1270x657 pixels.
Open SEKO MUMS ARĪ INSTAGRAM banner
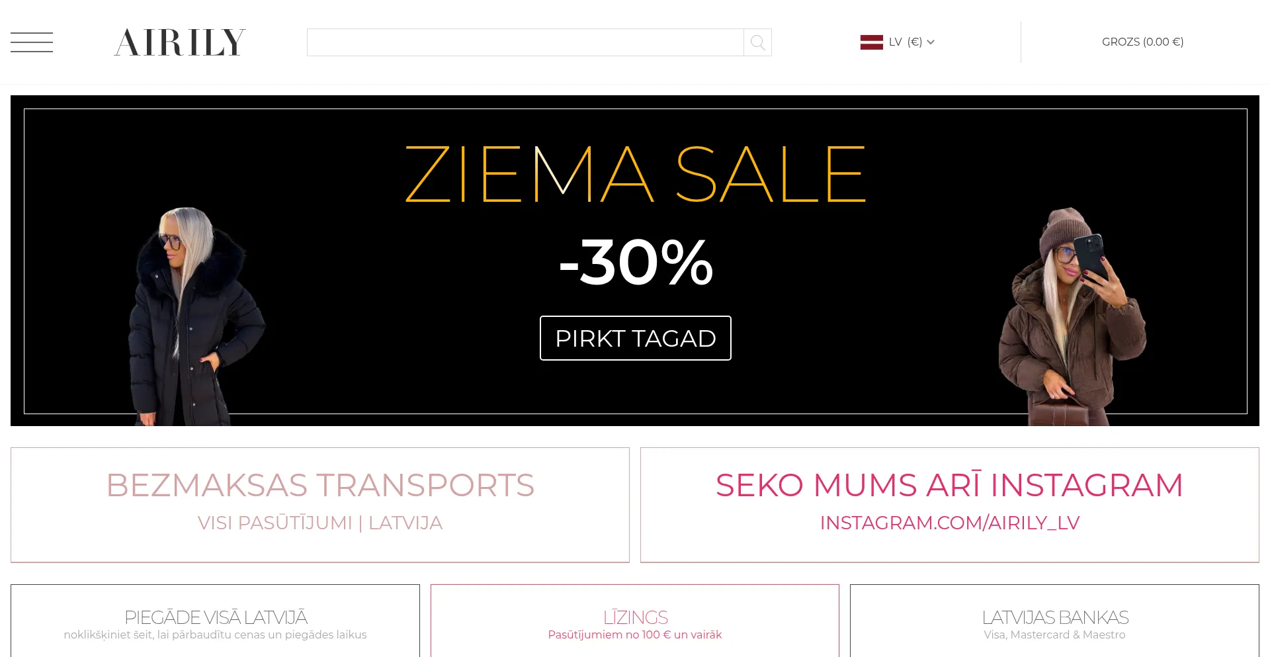click(949, 485)
